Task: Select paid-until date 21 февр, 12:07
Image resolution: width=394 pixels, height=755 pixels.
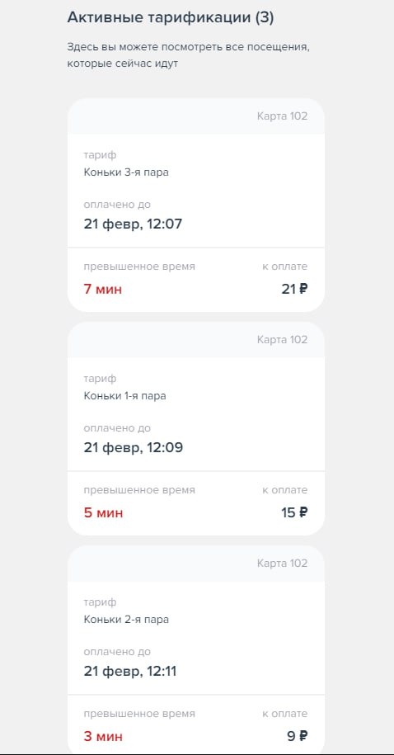Action: 133,224
